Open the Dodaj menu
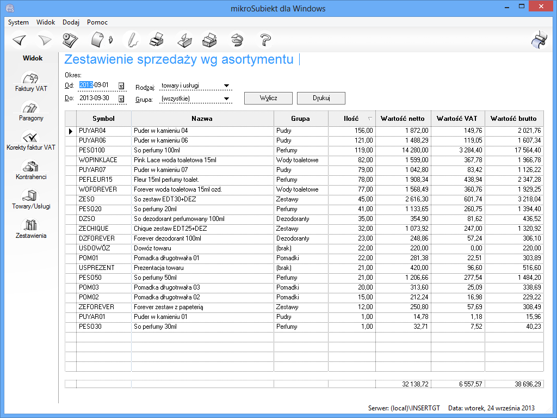 point(71,22)
